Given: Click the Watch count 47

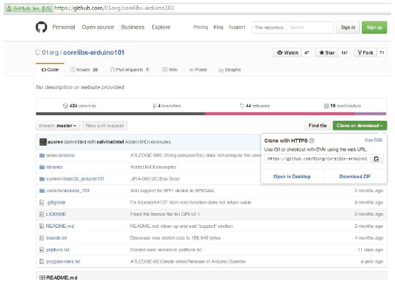Looking at the screenshot, I should 306,53.
